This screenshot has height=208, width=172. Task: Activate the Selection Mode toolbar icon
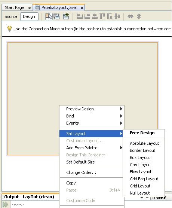click(x=49, y=16)
